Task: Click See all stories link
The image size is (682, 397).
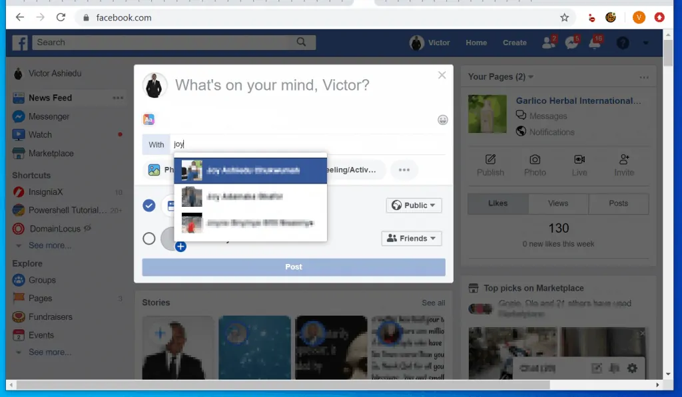Action: 433,303
